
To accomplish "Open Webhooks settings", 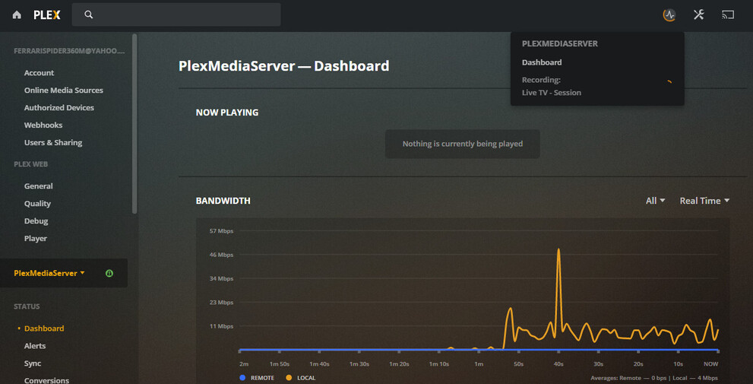I will tap(43, 125).
